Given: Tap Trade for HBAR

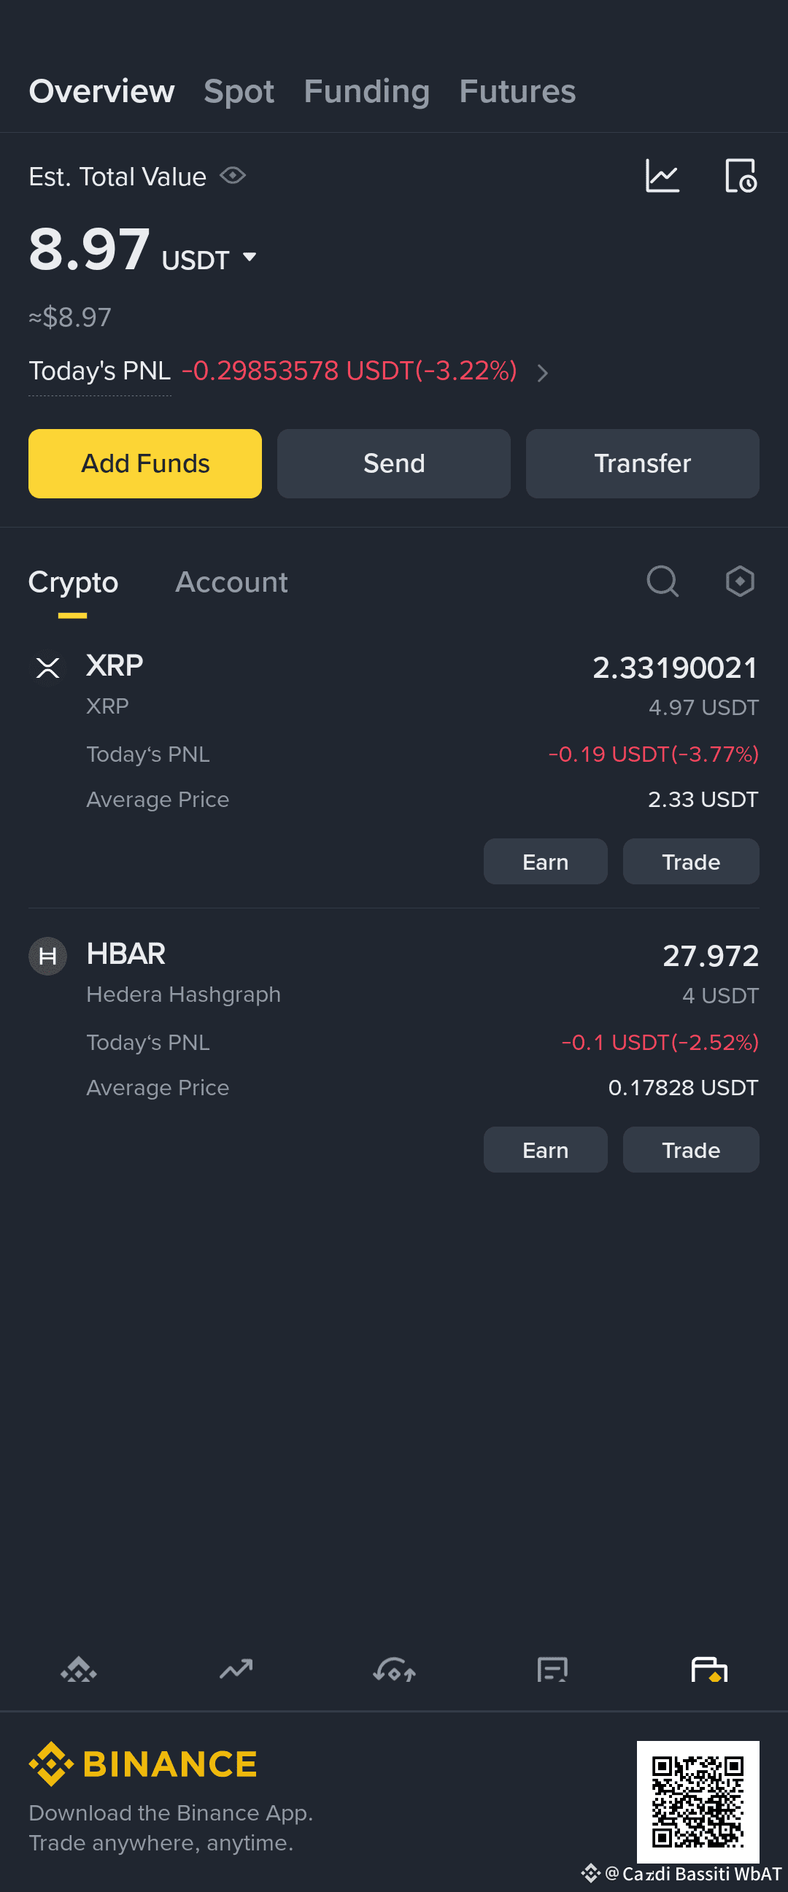Looking at the screenshot, I should [691, 1149].
